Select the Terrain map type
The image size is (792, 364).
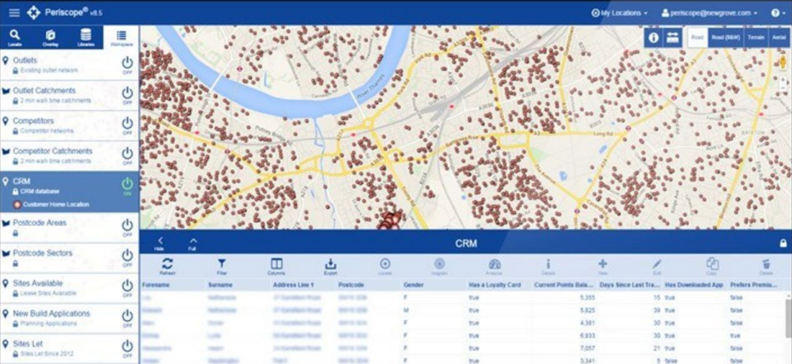756,37
